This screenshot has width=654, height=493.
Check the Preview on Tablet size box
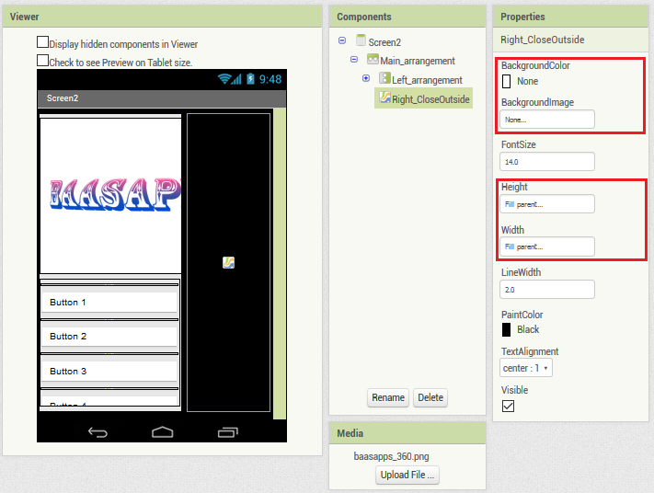click(x=42, y=61)
